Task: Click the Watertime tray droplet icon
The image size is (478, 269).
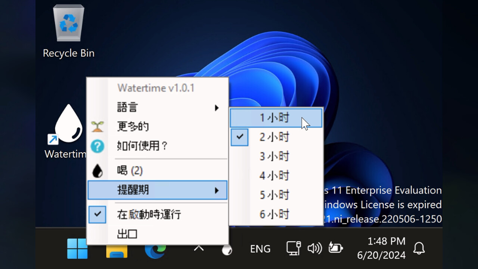Action: tap(227, 250)
